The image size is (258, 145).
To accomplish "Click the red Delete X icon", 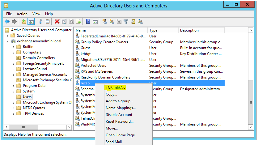I will (x=57, y=21).
